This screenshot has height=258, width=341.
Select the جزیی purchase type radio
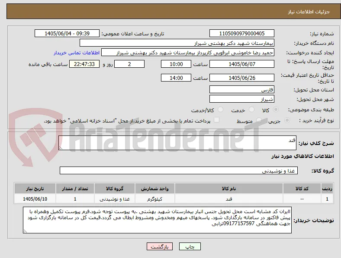(287, 120)
